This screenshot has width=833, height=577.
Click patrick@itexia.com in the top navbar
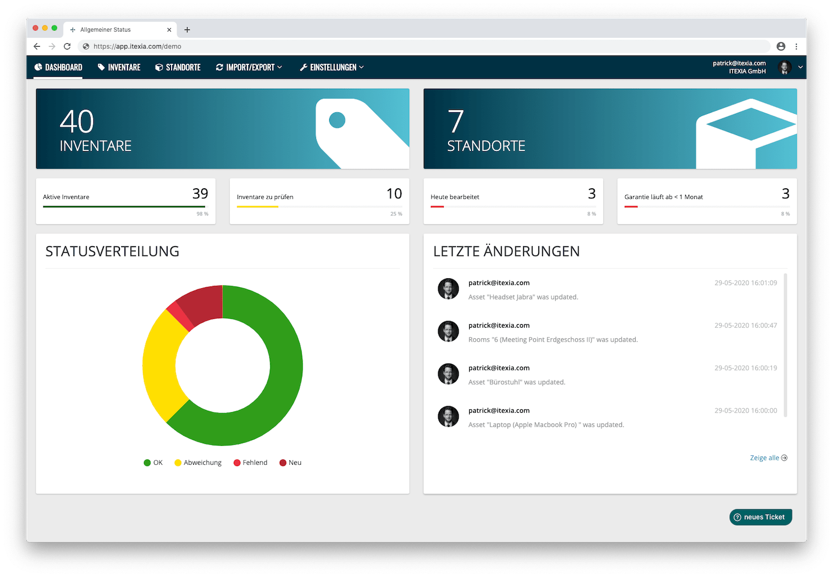tap(739, 63)
